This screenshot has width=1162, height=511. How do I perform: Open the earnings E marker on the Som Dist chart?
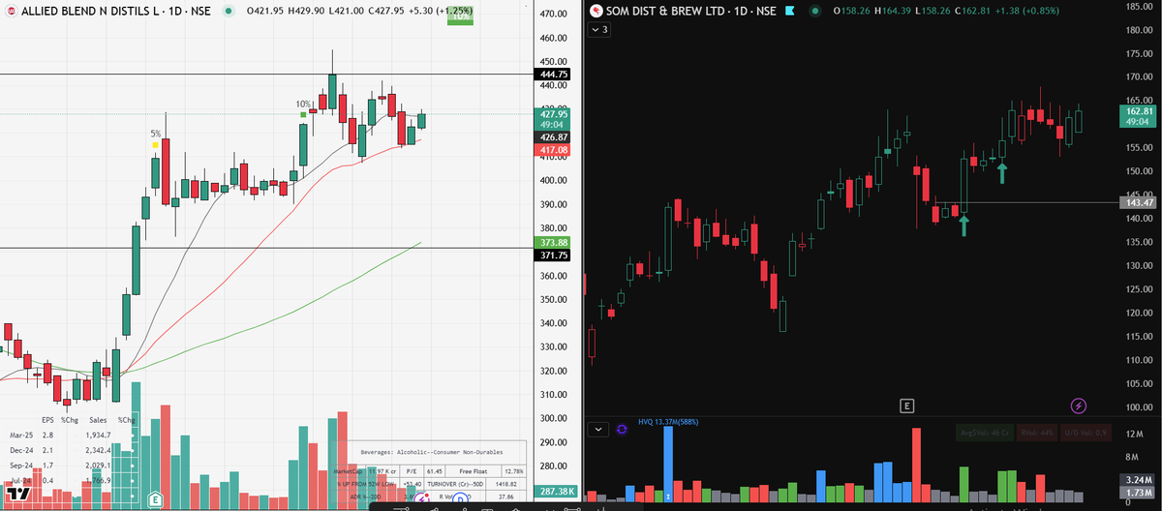click(x=906, y=405)
